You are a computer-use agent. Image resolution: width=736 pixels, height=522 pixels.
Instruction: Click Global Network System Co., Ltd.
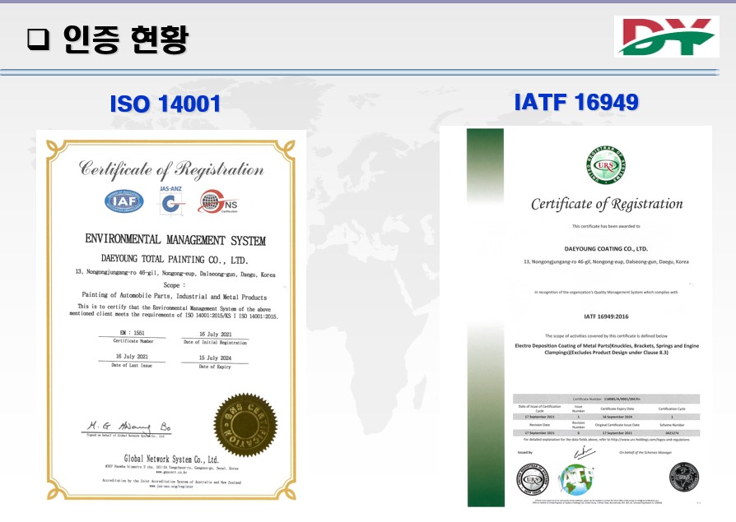click(x=171, y=459)
